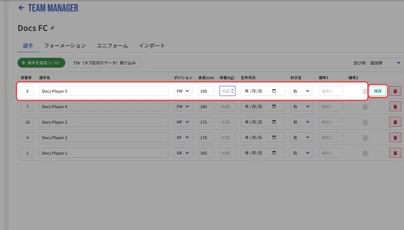Focus the Docs Player 2 name field

tap(104, 137)
